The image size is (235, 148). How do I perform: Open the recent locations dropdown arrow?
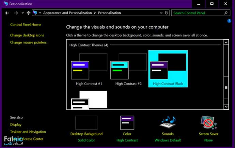click(22, 13)
